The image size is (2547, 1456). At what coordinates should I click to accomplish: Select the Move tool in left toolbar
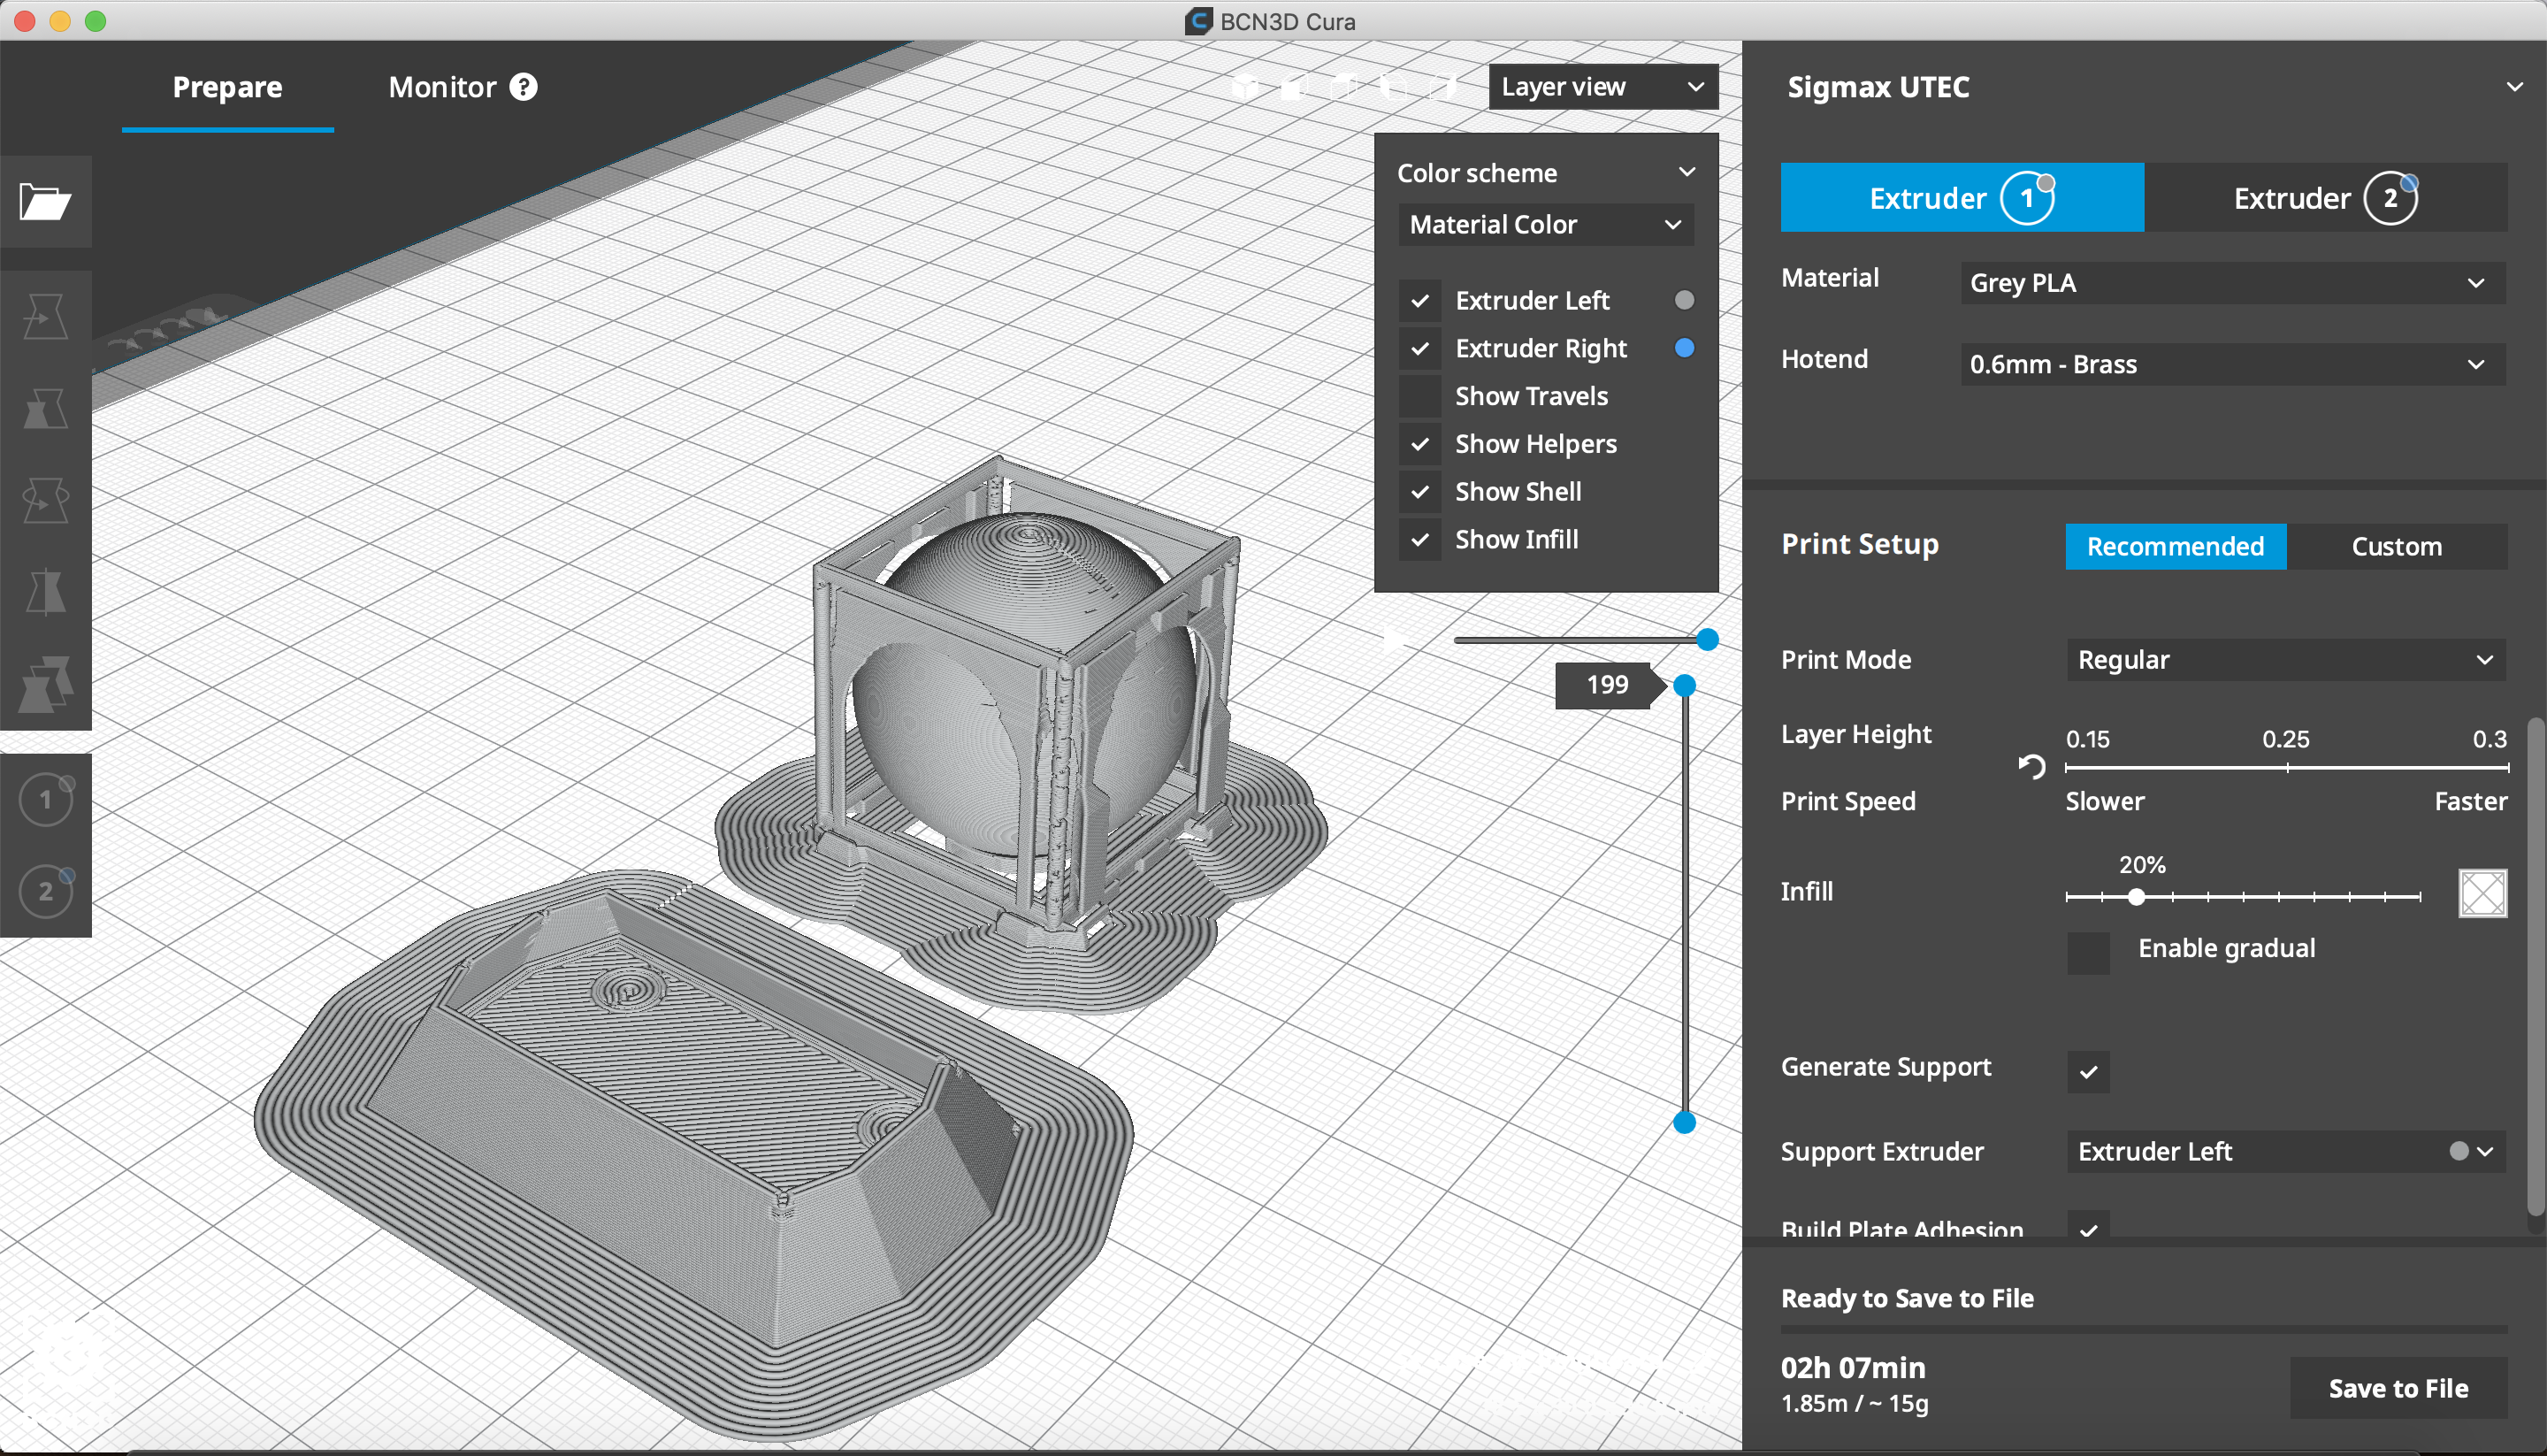click(45, 316)
